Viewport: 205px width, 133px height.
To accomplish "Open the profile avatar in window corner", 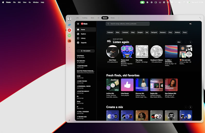I will coord(69,19).
